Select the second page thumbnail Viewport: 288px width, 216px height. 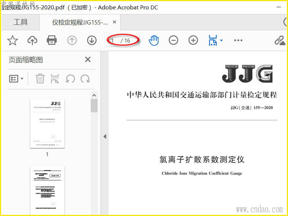[x=48, y=190]
